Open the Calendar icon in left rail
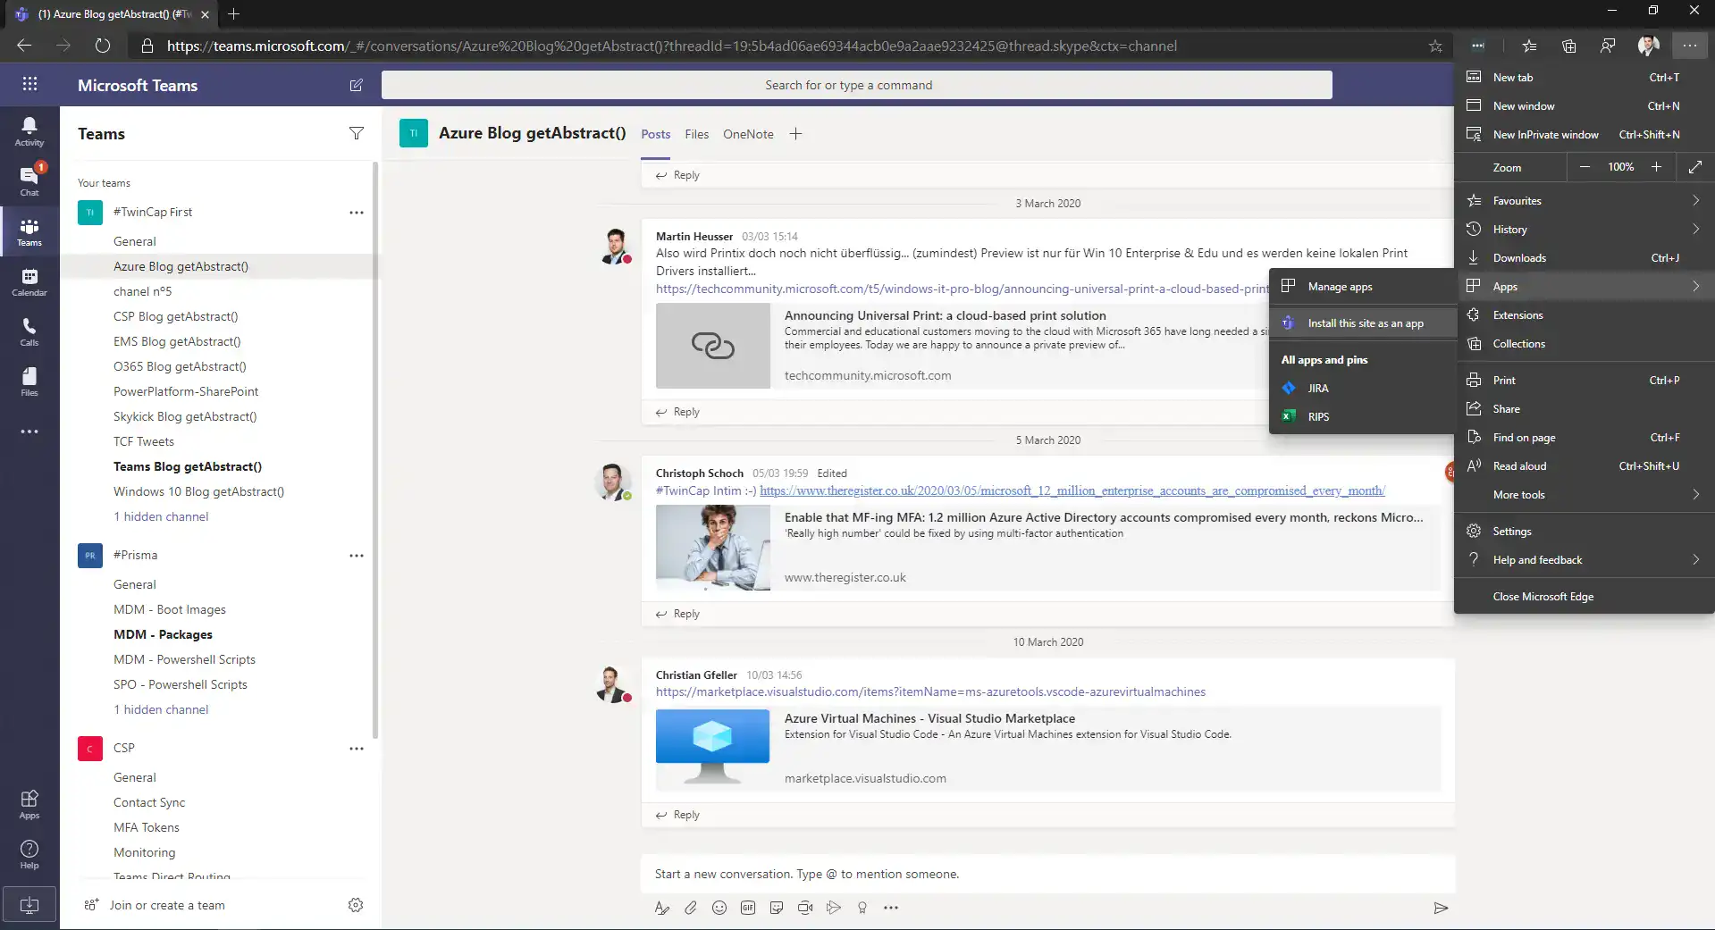This screenshot has height=930, width=1715. tap(29, 282)
